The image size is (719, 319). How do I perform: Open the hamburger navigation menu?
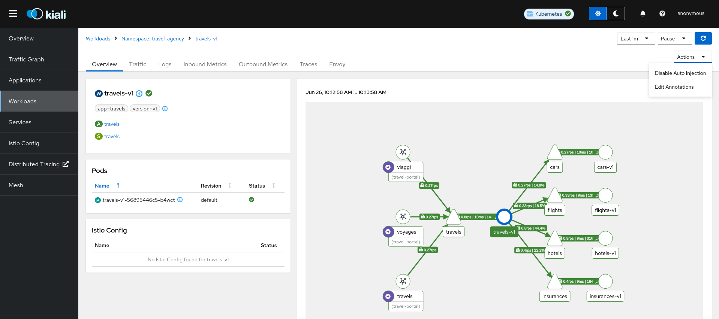pos(13,14)
